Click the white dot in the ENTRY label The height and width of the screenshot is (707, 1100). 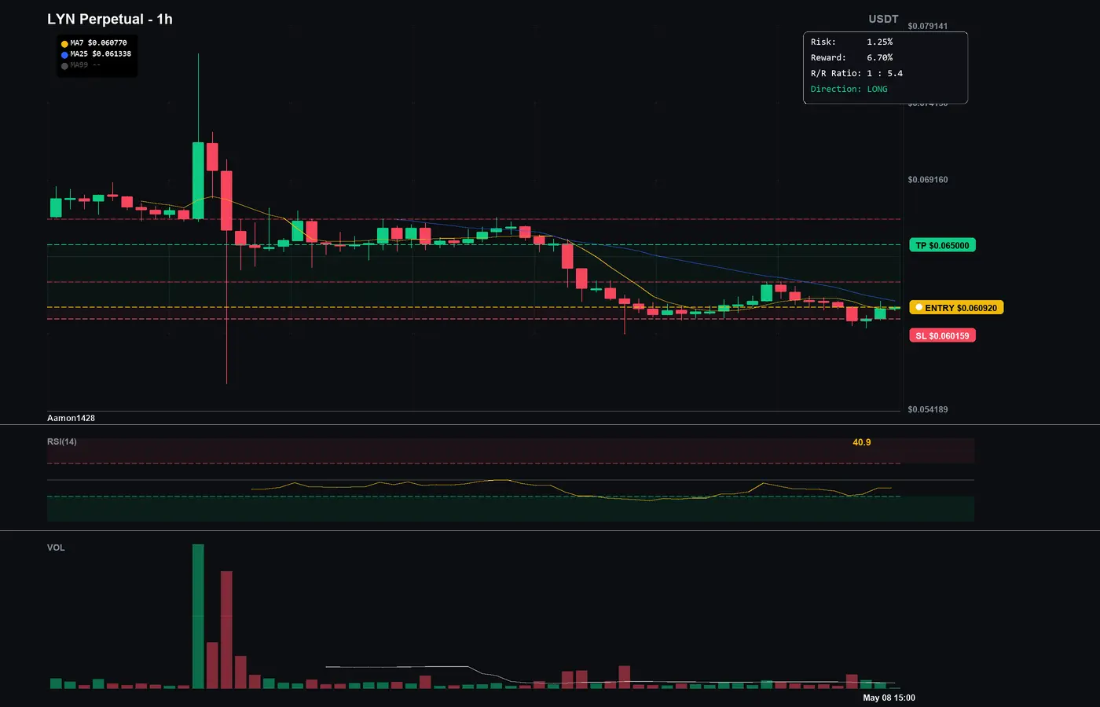tap(918, 307)
